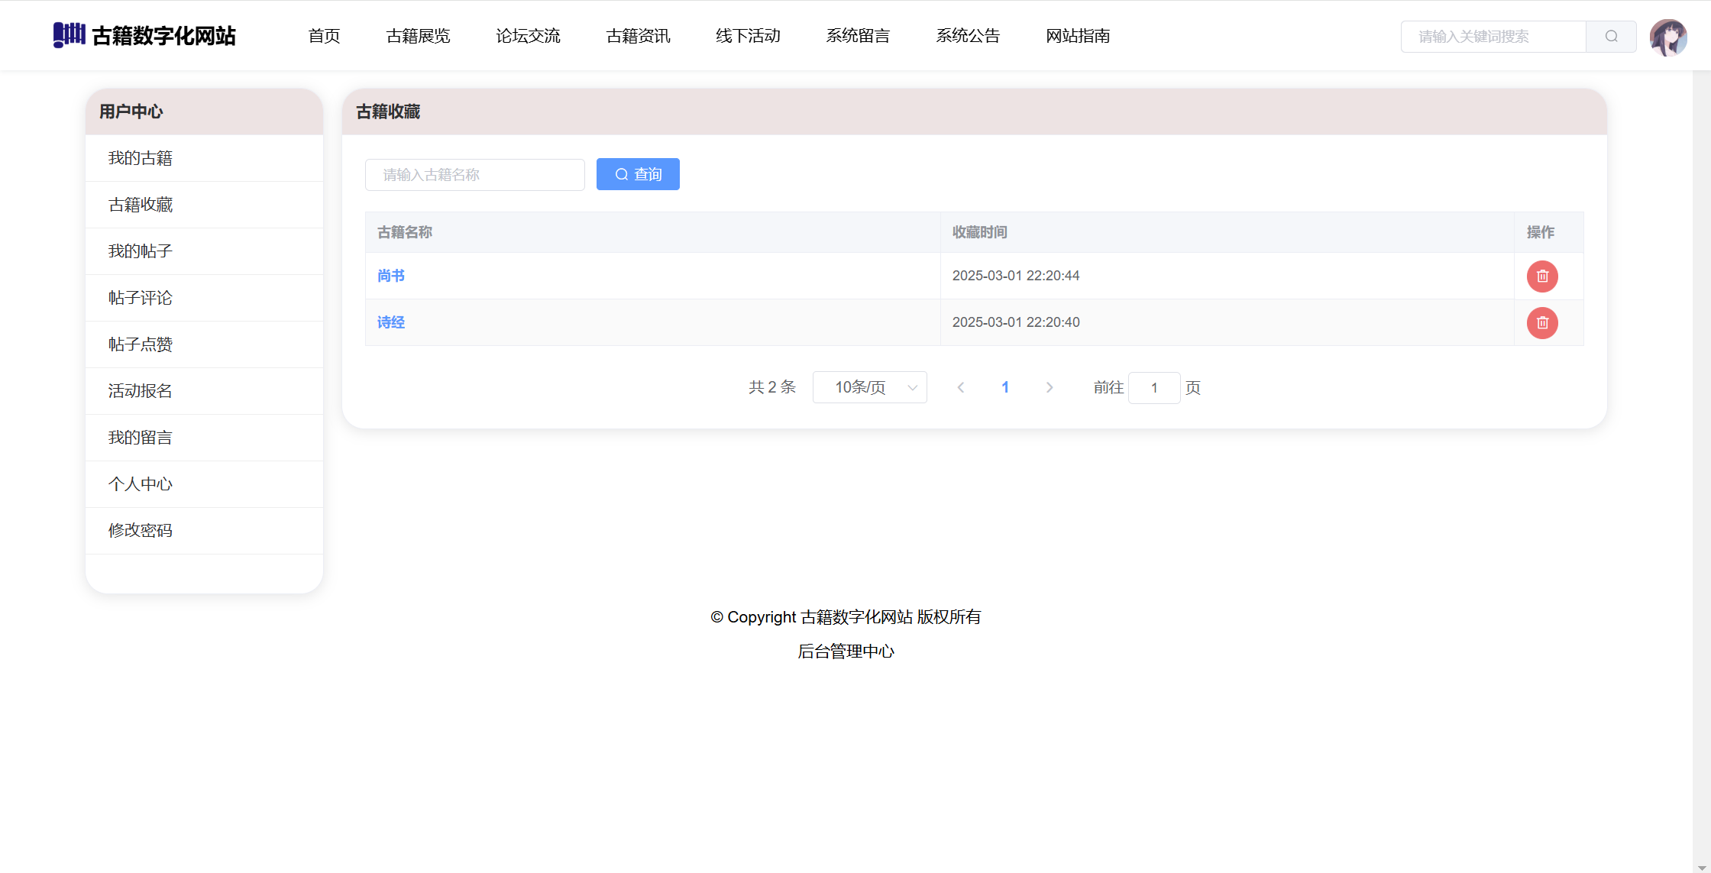
Task: Click the site logo icon
Action: pos(69,35)
